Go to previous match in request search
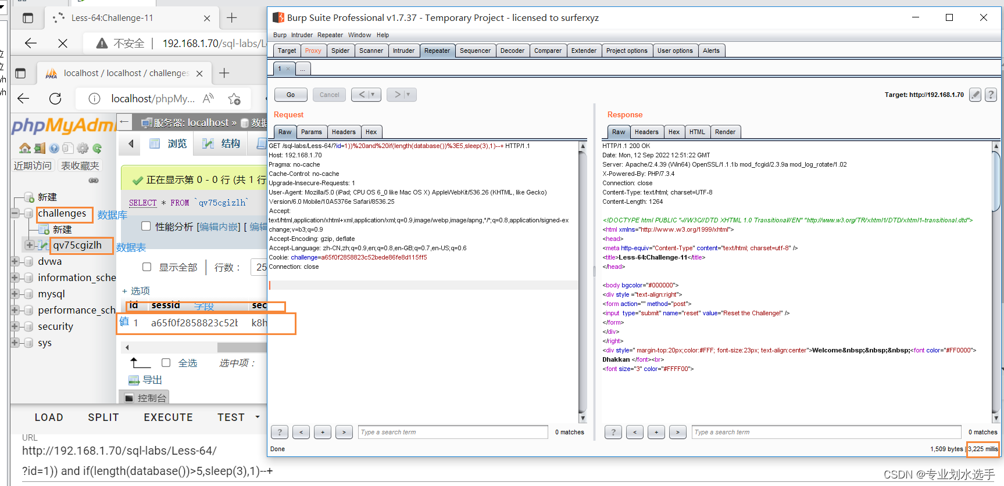 [x=301, y=432]
